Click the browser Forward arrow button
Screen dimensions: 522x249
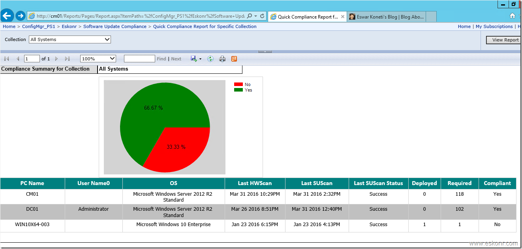[x=21, y=16]
